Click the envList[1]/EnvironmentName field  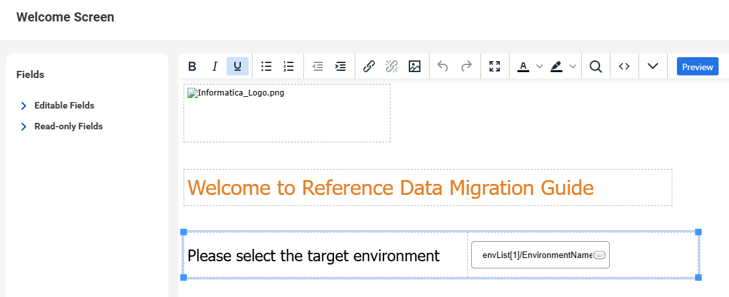coord(540,255)
